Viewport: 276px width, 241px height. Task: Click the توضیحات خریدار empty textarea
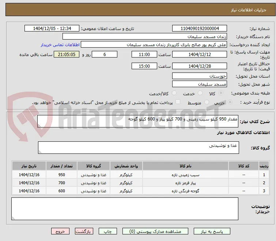[125, 209]
